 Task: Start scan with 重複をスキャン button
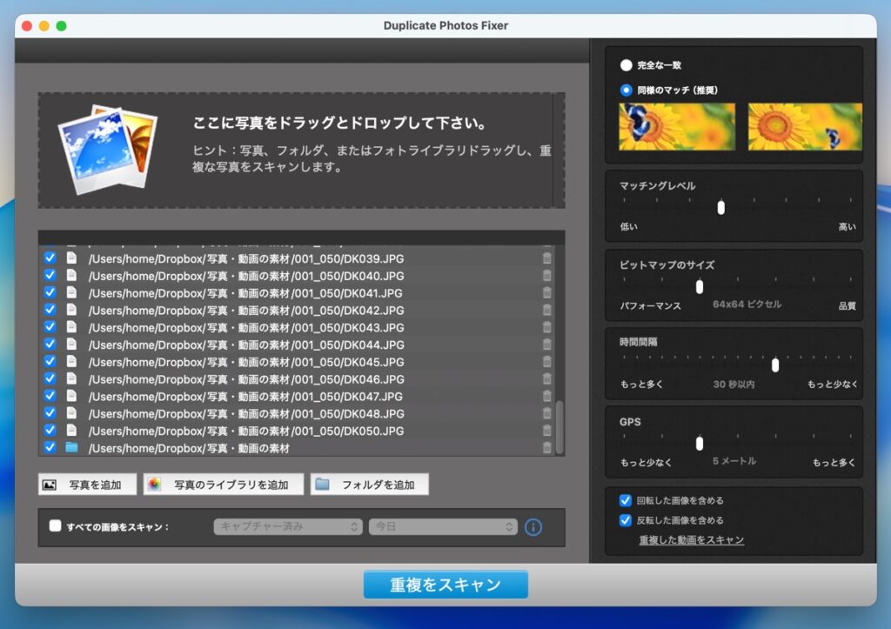(x=445, y=585)
